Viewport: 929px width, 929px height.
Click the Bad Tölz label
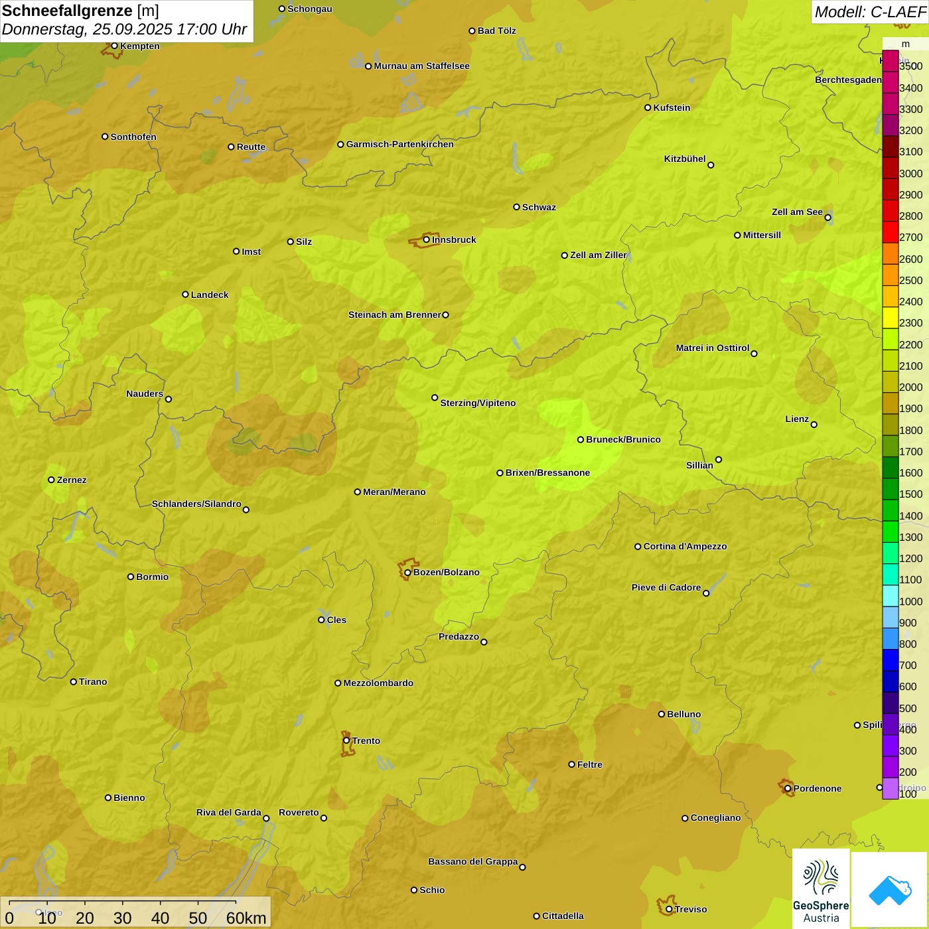click(x=496, y=31)
